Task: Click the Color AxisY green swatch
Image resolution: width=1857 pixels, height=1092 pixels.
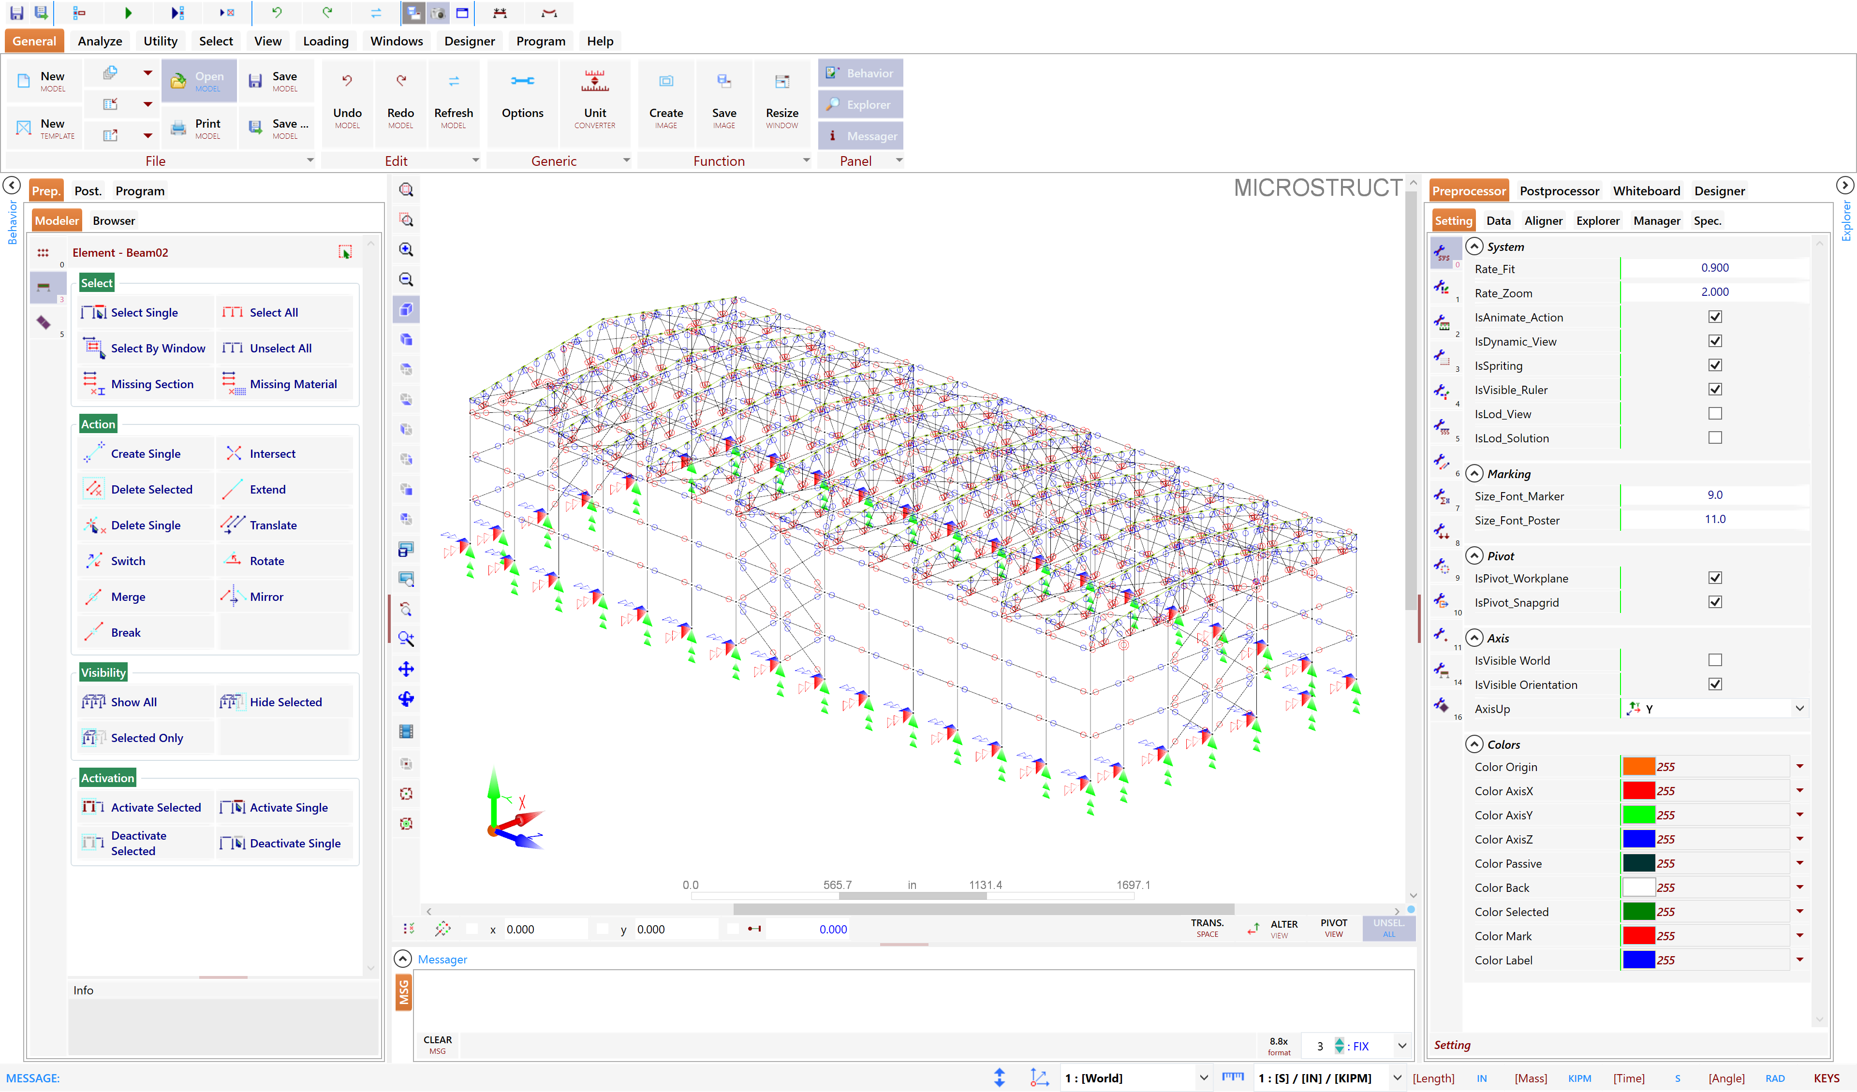Action: click(1639, 815)
